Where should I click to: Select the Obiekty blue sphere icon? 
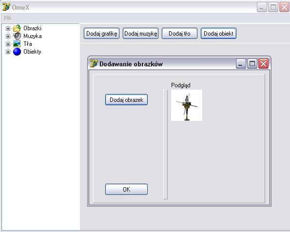coord(17,52)
